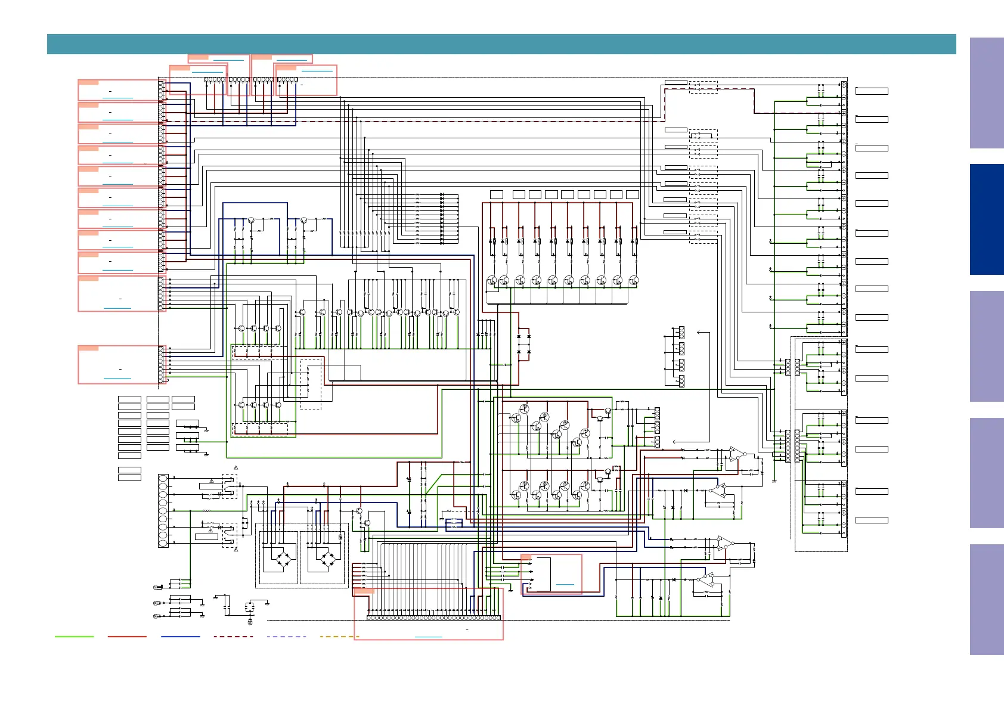Follow link in second left-column connector box
The height and width of the screenshot is (710, 1004).
pos(117,119)
